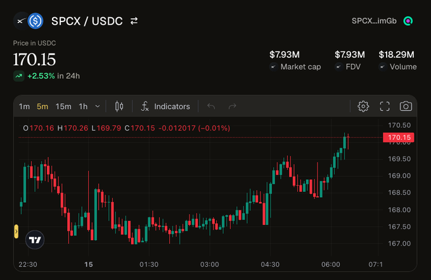Click the SPCX token logo icon

pos(21,21)
